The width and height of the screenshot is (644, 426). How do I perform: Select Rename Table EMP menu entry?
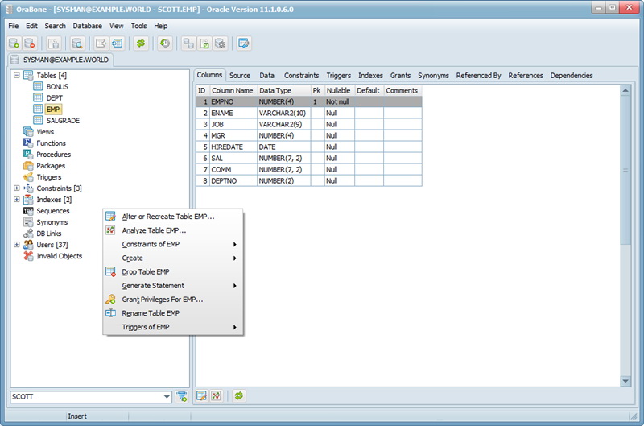[x=151, y=313]
